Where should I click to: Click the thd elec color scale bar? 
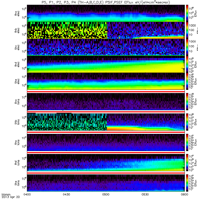point(187,64)
